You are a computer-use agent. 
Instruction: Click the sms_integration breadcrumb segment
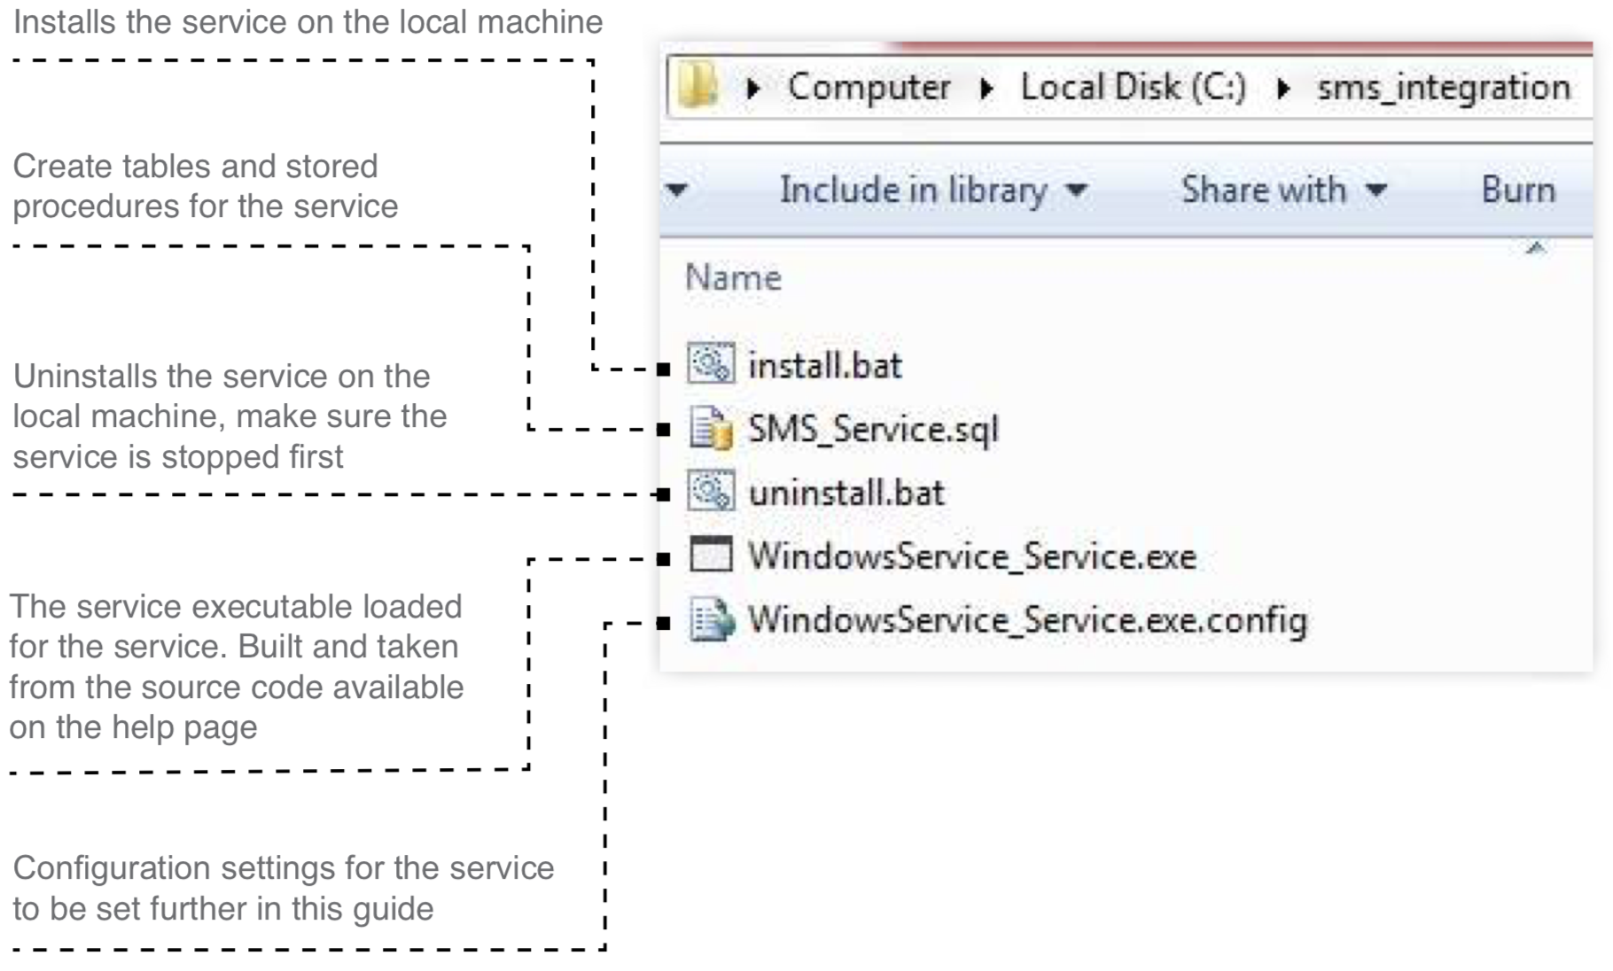(x=1444, y=87)
